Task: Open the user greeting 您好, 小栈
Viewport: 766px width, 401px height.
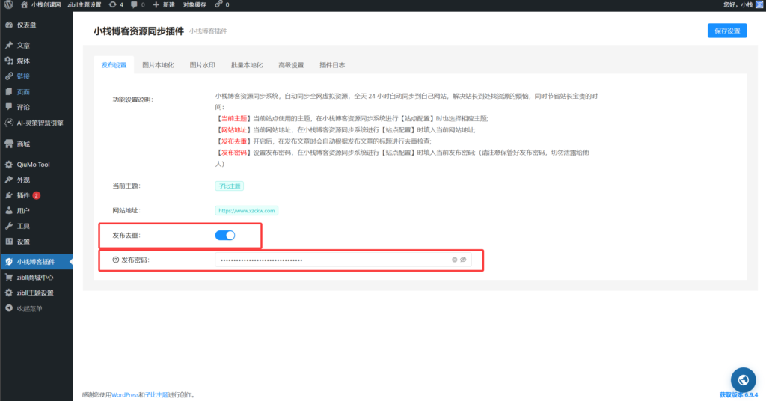Action: coord(738,5)
